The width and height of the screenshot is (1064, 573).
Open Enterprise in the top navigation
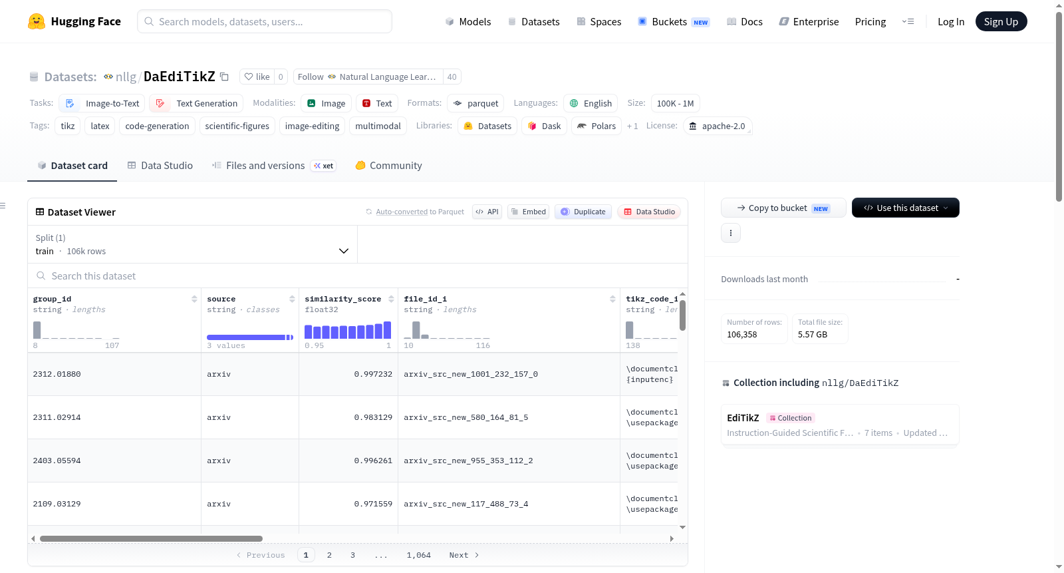pos(809,21)
